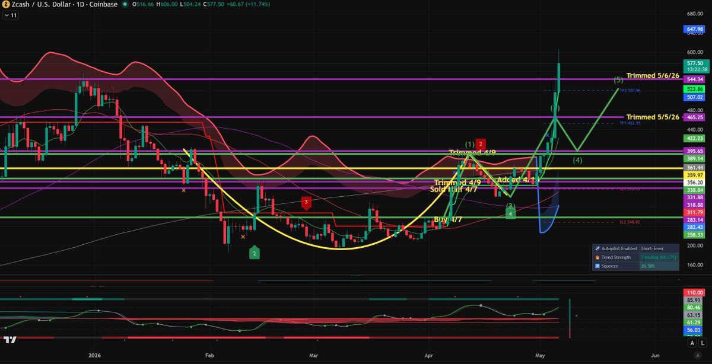
Task: Toggle log scale with the L button
Action: point(702,343)
